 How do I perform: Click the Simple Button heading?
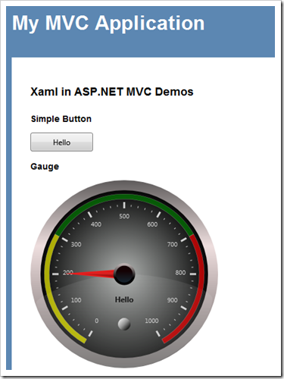[61, 119]
